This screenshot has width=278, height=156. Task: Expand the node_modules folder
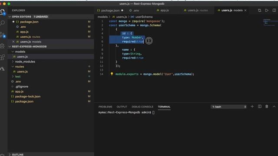coord(13,62)
